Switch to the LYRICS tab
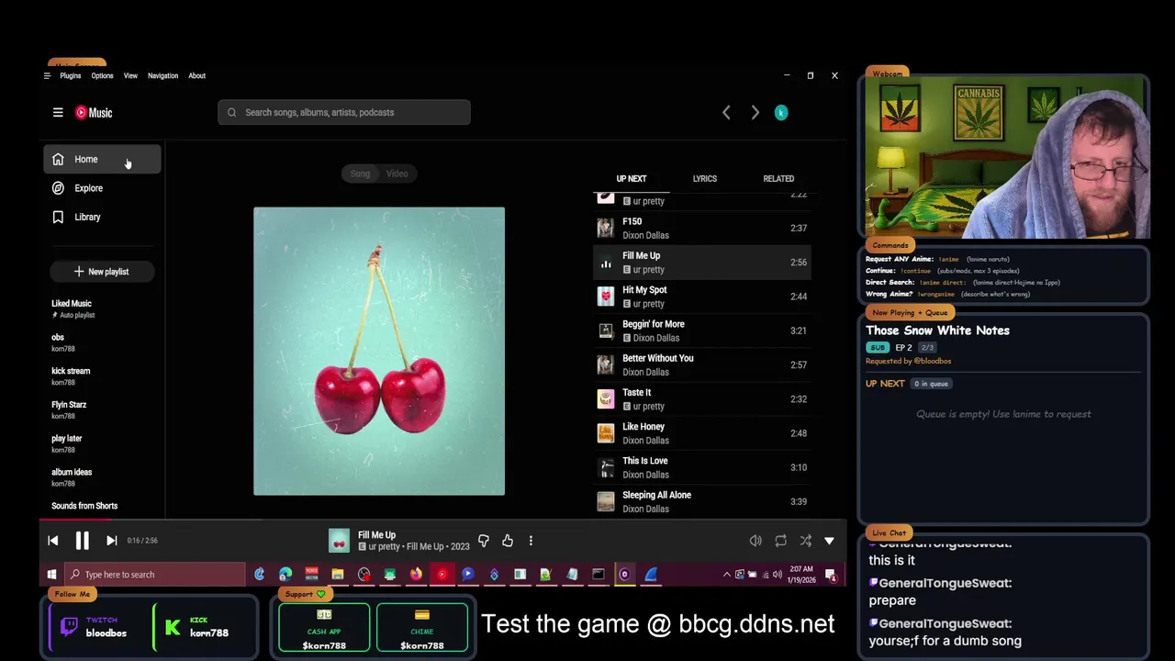Viewport: 1175px width, 661px height. tap(705, 179)
